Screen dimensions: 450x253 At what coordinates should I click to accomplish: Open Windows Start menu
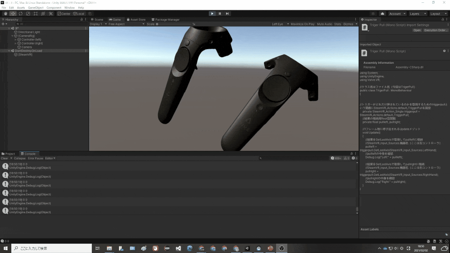coord(6,248)
